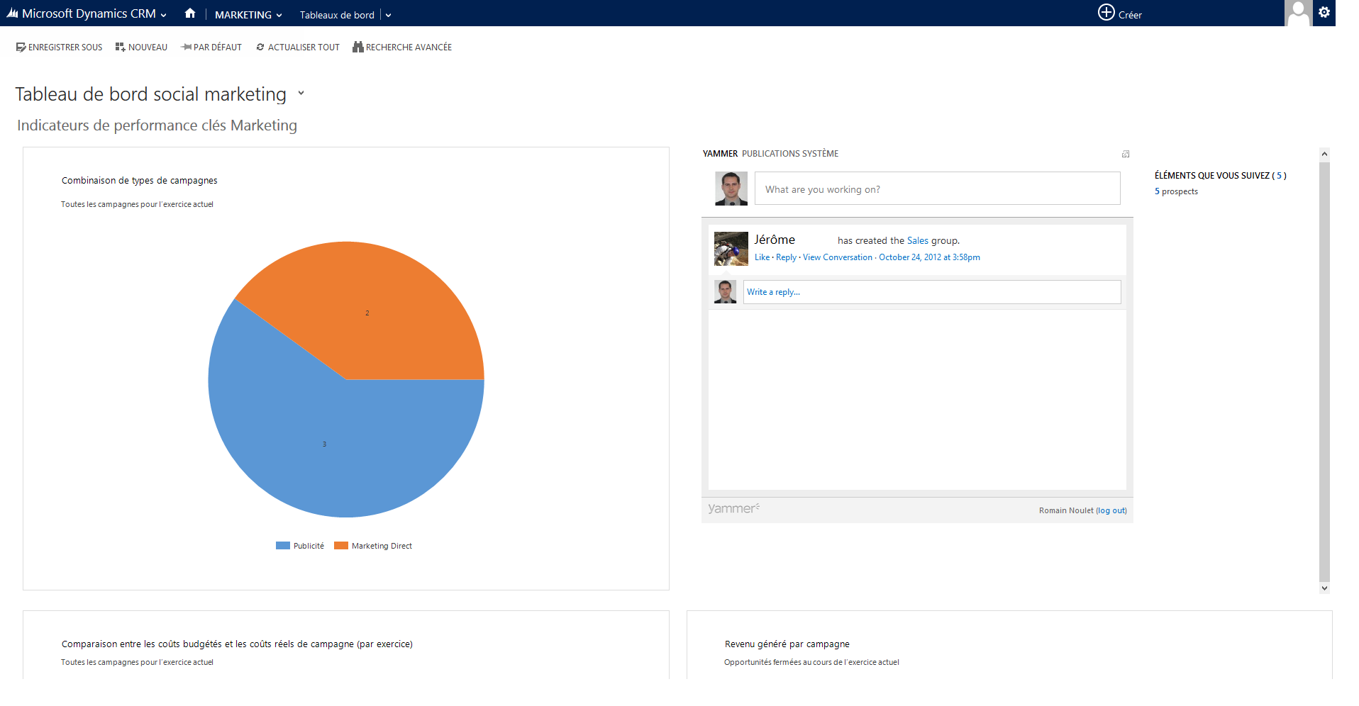Click the small avatar beside reply field

(x=725, y=292)
